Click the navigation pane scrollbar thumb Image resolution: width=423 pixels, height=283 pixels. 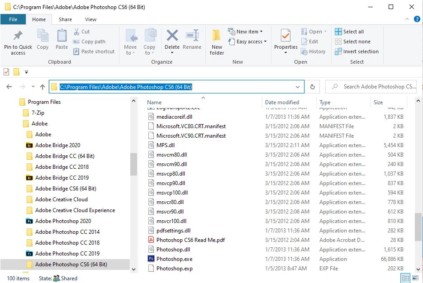pyautogui.click(x=133, y=164)
